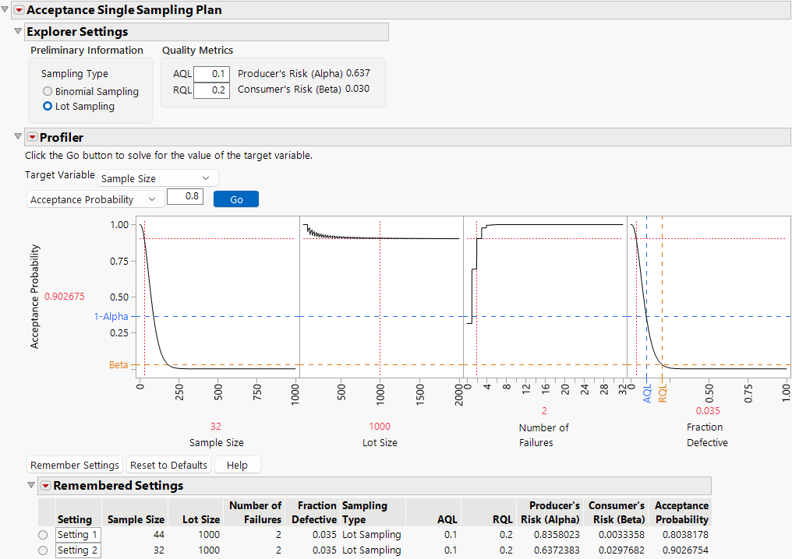This screenshot has height=559, width=792.
Task: Collapse the Profiler section
Action: (x=17, y=137)
